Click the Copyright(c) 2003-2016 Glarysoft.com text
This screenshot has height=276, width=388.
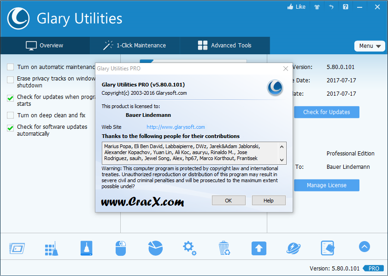(x=144, y=93)
